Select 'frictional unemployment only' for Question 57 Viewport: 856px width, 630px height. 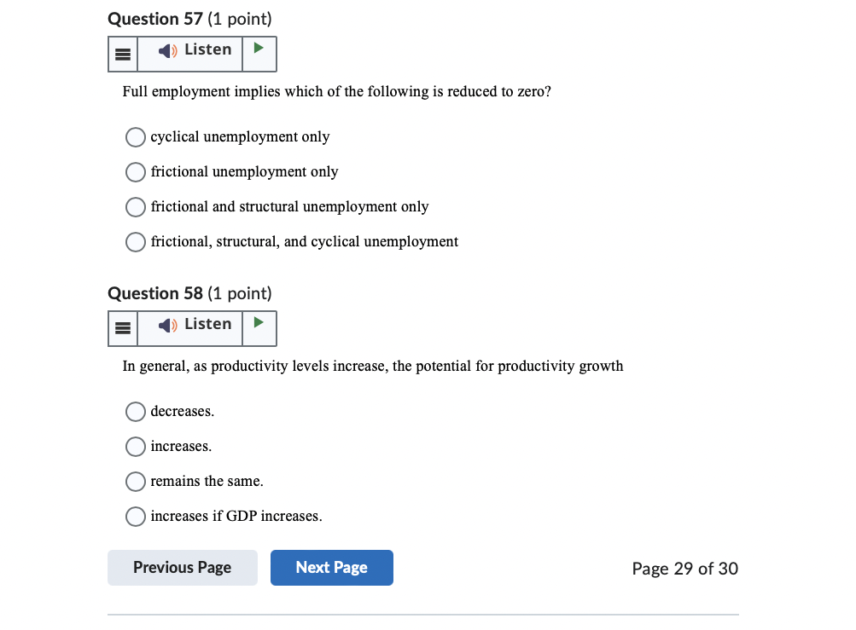135,172
